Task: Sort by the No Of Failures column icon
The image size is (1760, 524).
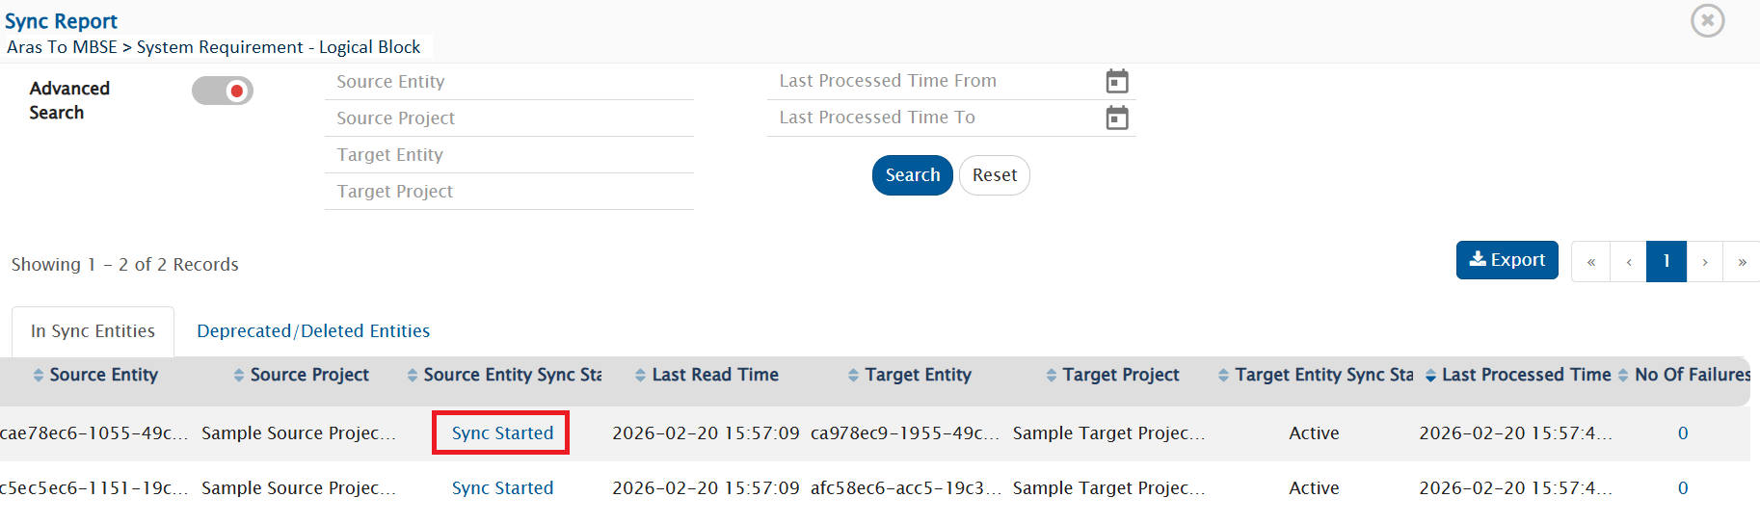Action: [1623, 376]
